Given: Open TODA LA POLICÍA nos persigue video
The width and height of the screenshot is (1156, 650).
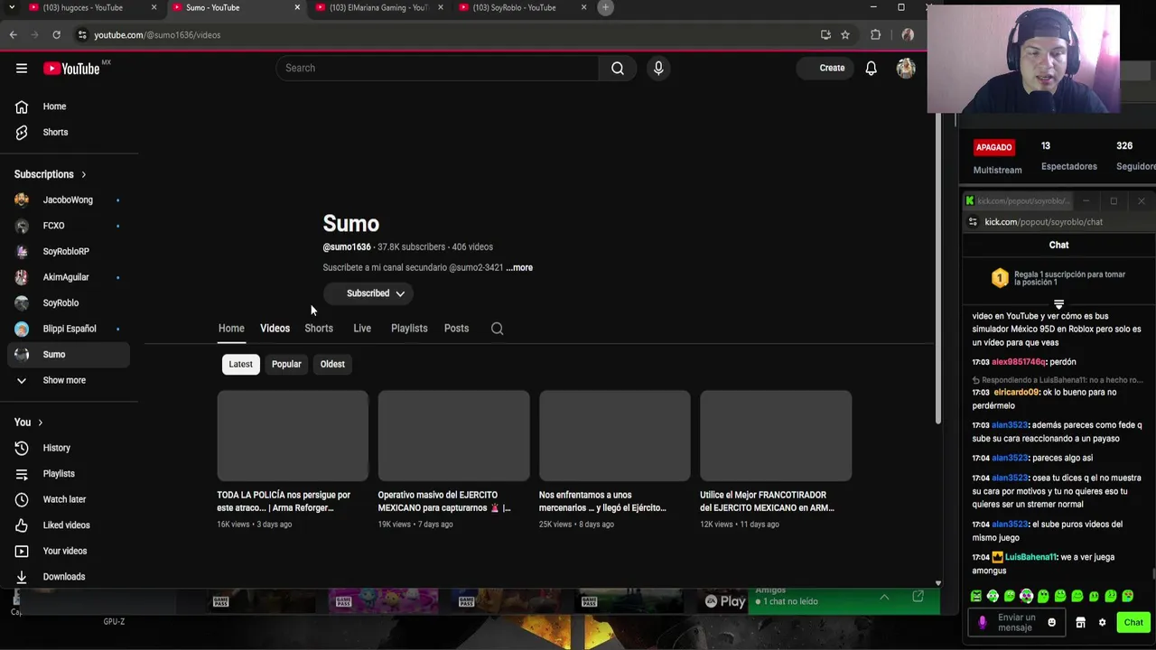Looking at the screenshot, I should (x=284, y=501).
